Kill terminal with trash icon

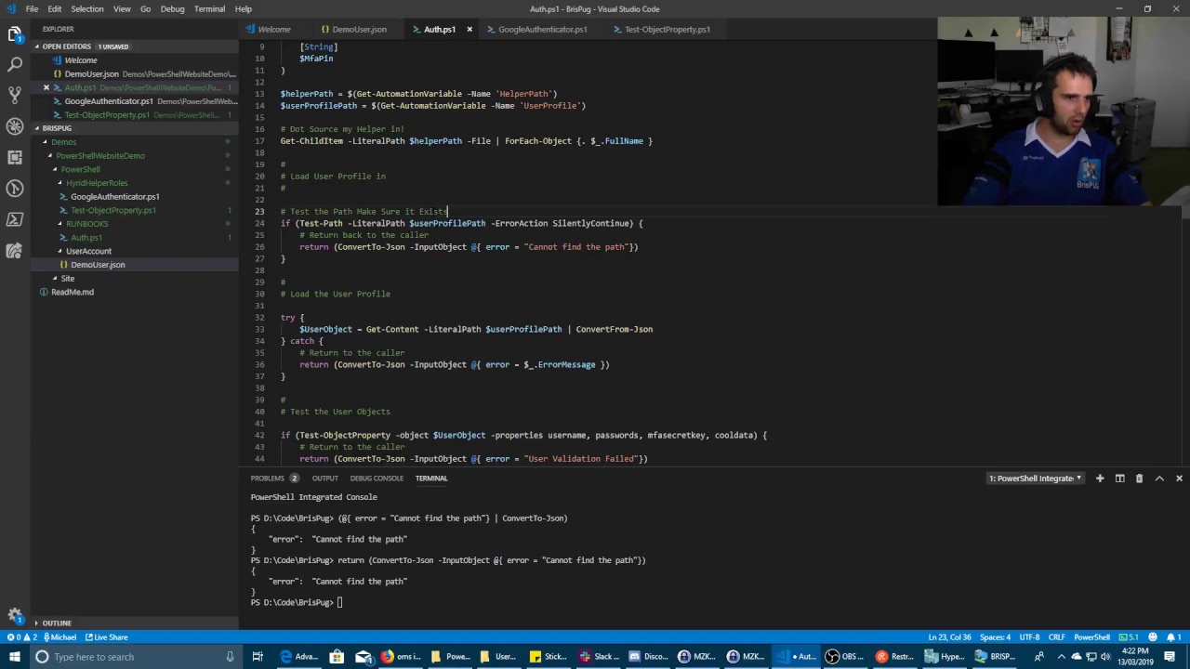(x=1139, y=479)
